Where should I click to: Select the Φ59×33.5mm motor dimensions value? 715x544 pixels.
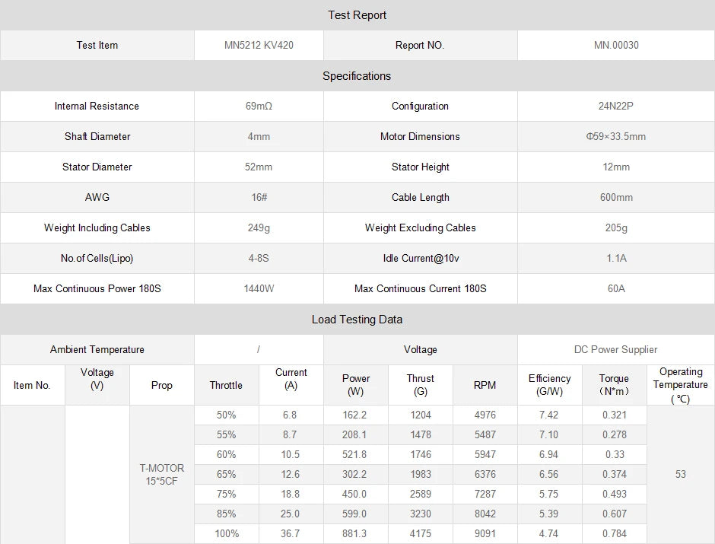point(616,136)
